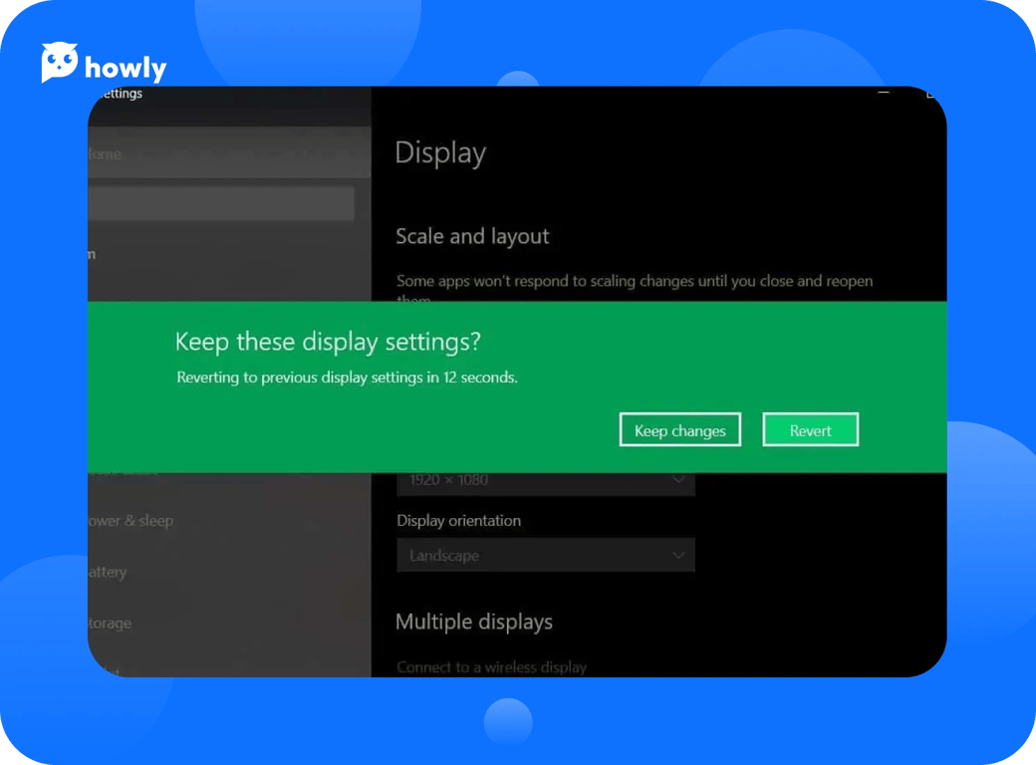The height and width of the screenshot is (765, 1036).
Task: Select Power & sleep in the sidebar
Action: coord(130,521)
